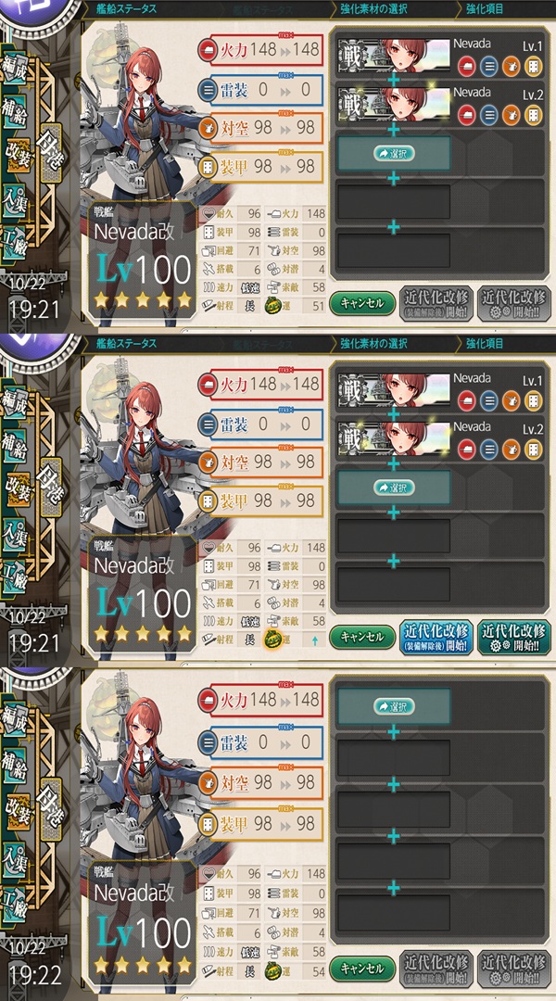This screenshot has width=556, height=1001.
Task: Click 選択 in the all-empty material list
Action: pos(394,706)
